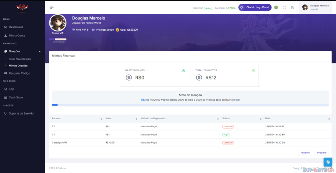Go to Cash Store in sidebar
Viewport: 336px width, 173px height.
click(16, 97)
